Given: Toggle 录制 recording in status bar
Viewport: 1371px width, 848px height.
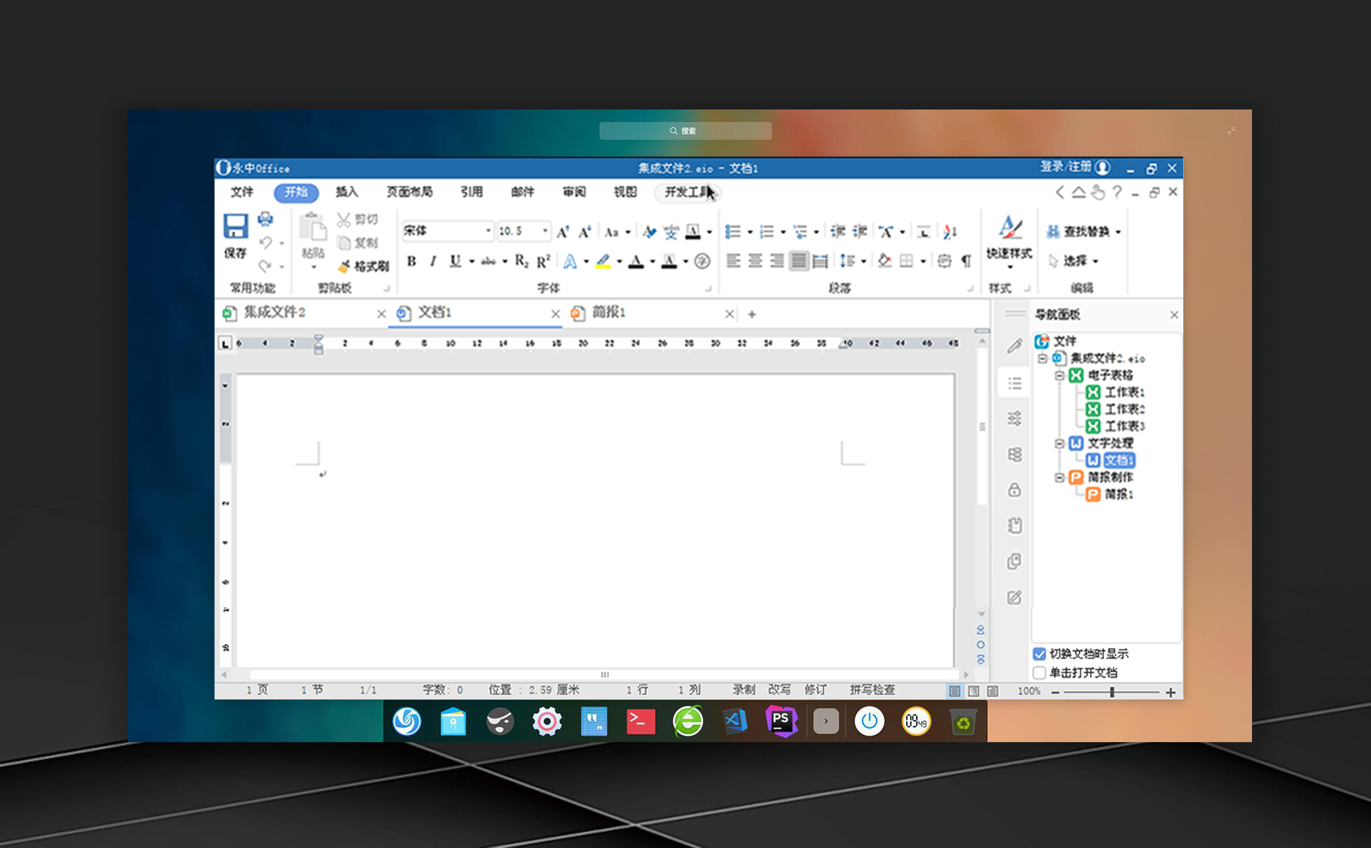Looking at the screenshot, I should click(744, 690).
